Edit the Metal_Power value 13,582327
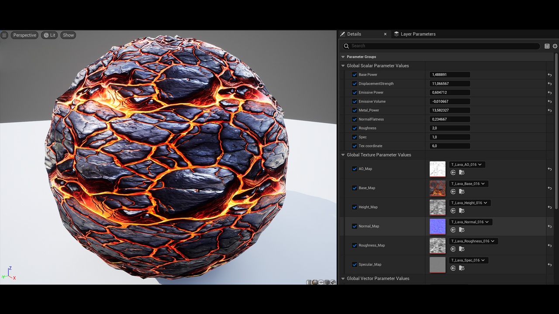Image resolution: width=559 pixels, height=314 pixels. pyautogui.click(x=450, y=110)
